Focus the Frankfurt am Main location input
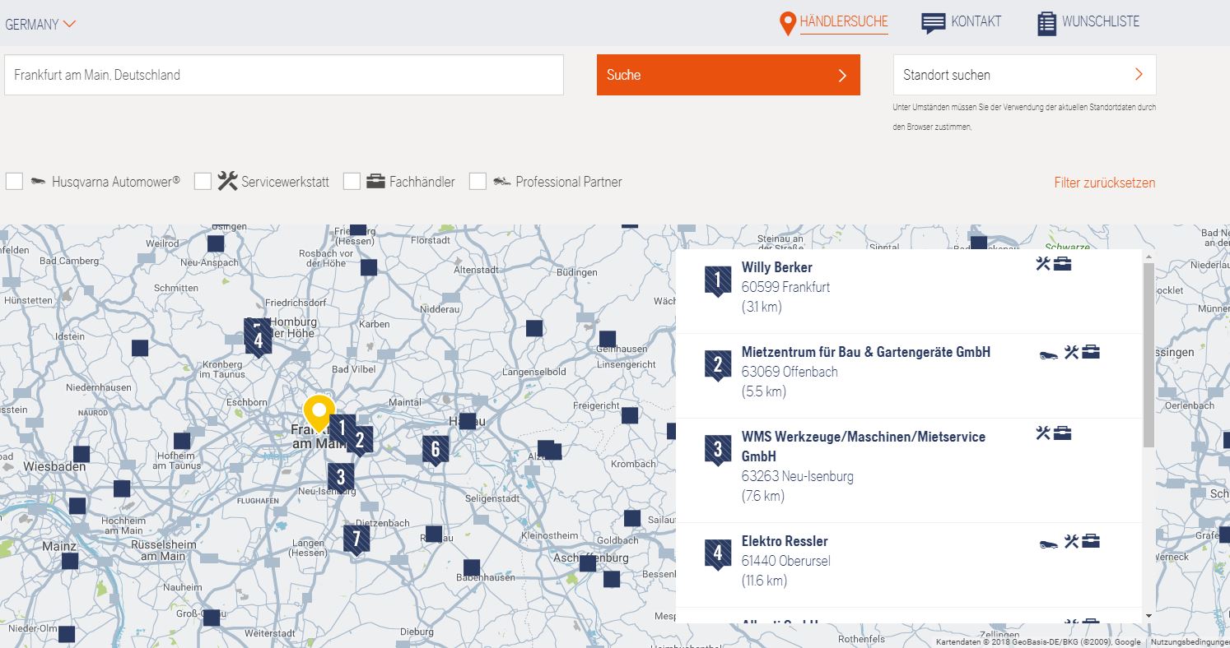 point(284,75)
